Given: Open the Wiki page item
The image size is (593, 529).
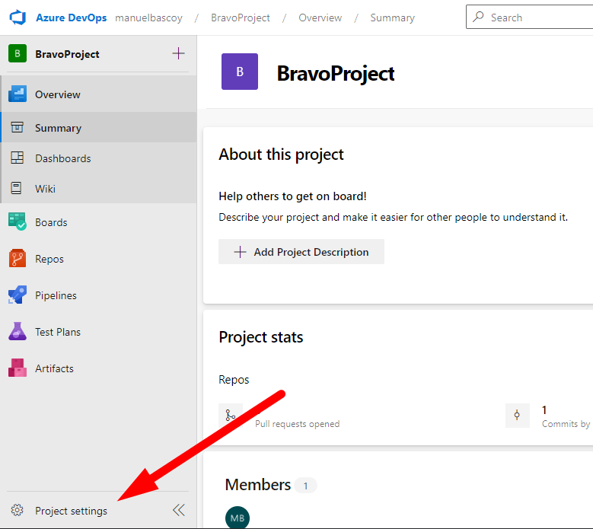Looking at the screenshot, I should click(x=45, y=189).
